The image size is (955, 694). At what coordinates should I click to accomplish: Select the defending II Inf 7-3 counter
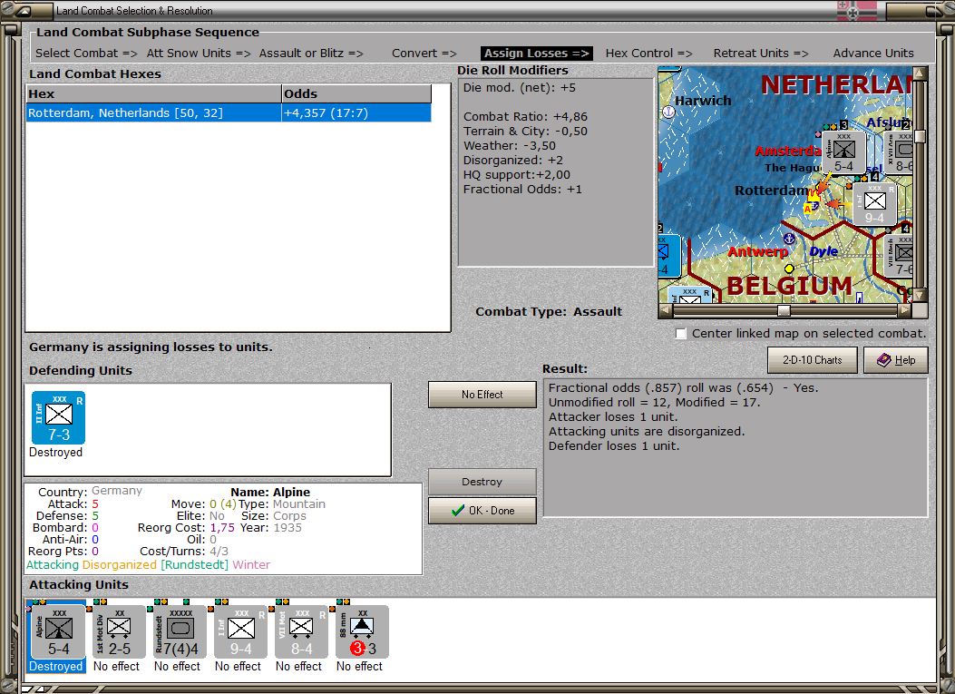pyautogui.click(x=58, y=417)
